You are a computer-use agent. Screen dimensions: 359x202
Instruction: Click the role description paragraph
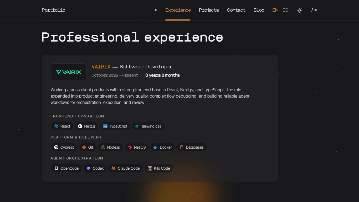coord(150,96)
